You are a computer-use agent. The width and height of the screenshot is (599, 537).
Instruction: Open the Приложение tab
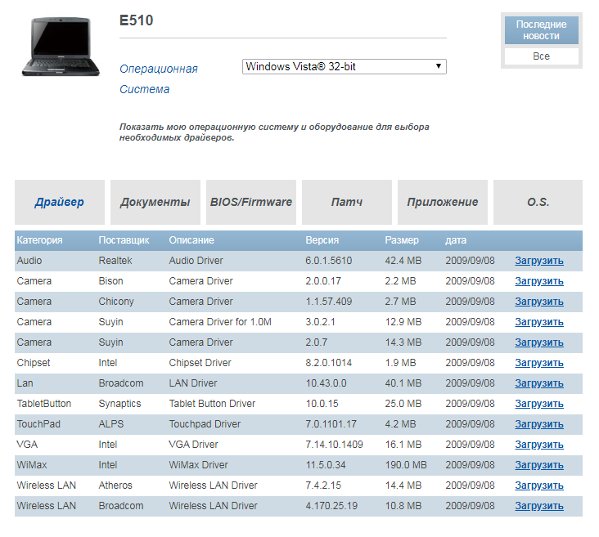coord(442,202)
